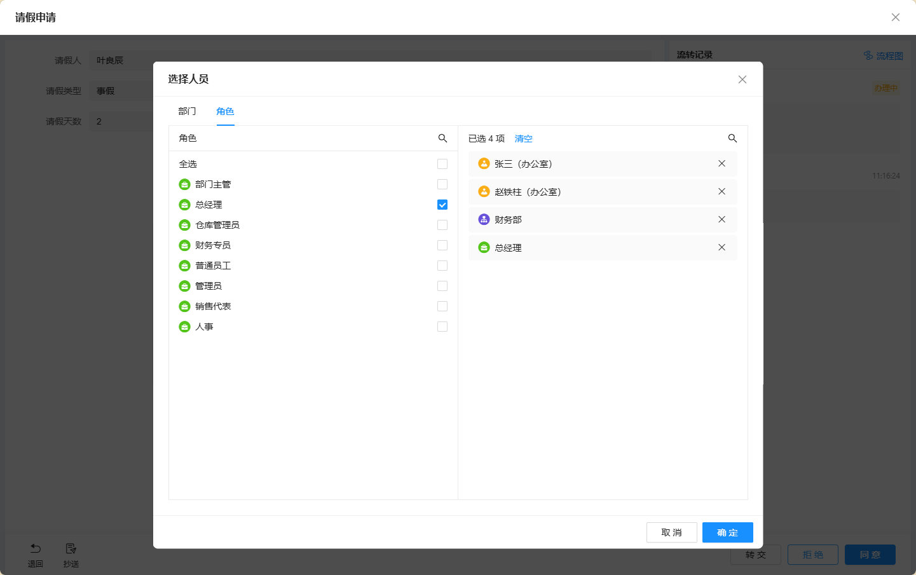This screenshot has height=575, width=916.
Task: Select the 仓库管理员 role row
Action: pyautogui.click(x=217, y=225)
